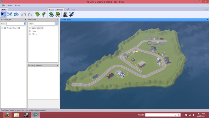
Task: Focus the World Layers filter field
Action: click(15, 24)
